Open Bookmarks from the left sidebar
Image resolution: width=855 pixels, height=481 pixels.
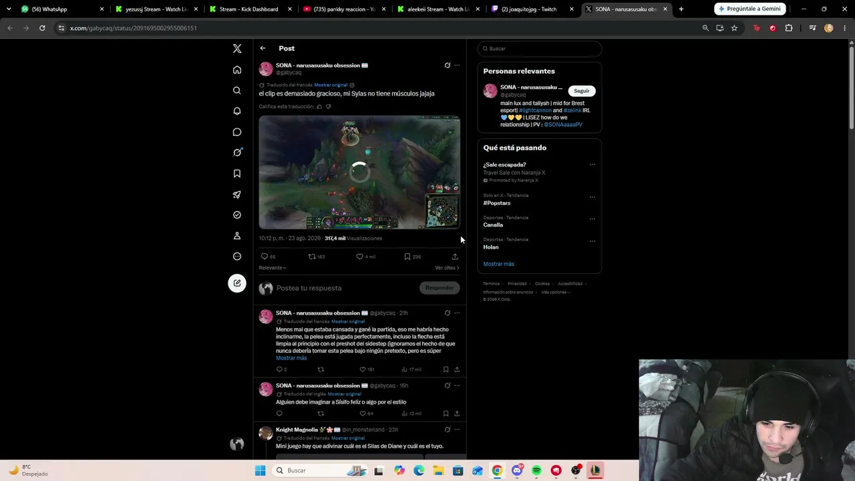pyautogui.click(x=237, y=174)
